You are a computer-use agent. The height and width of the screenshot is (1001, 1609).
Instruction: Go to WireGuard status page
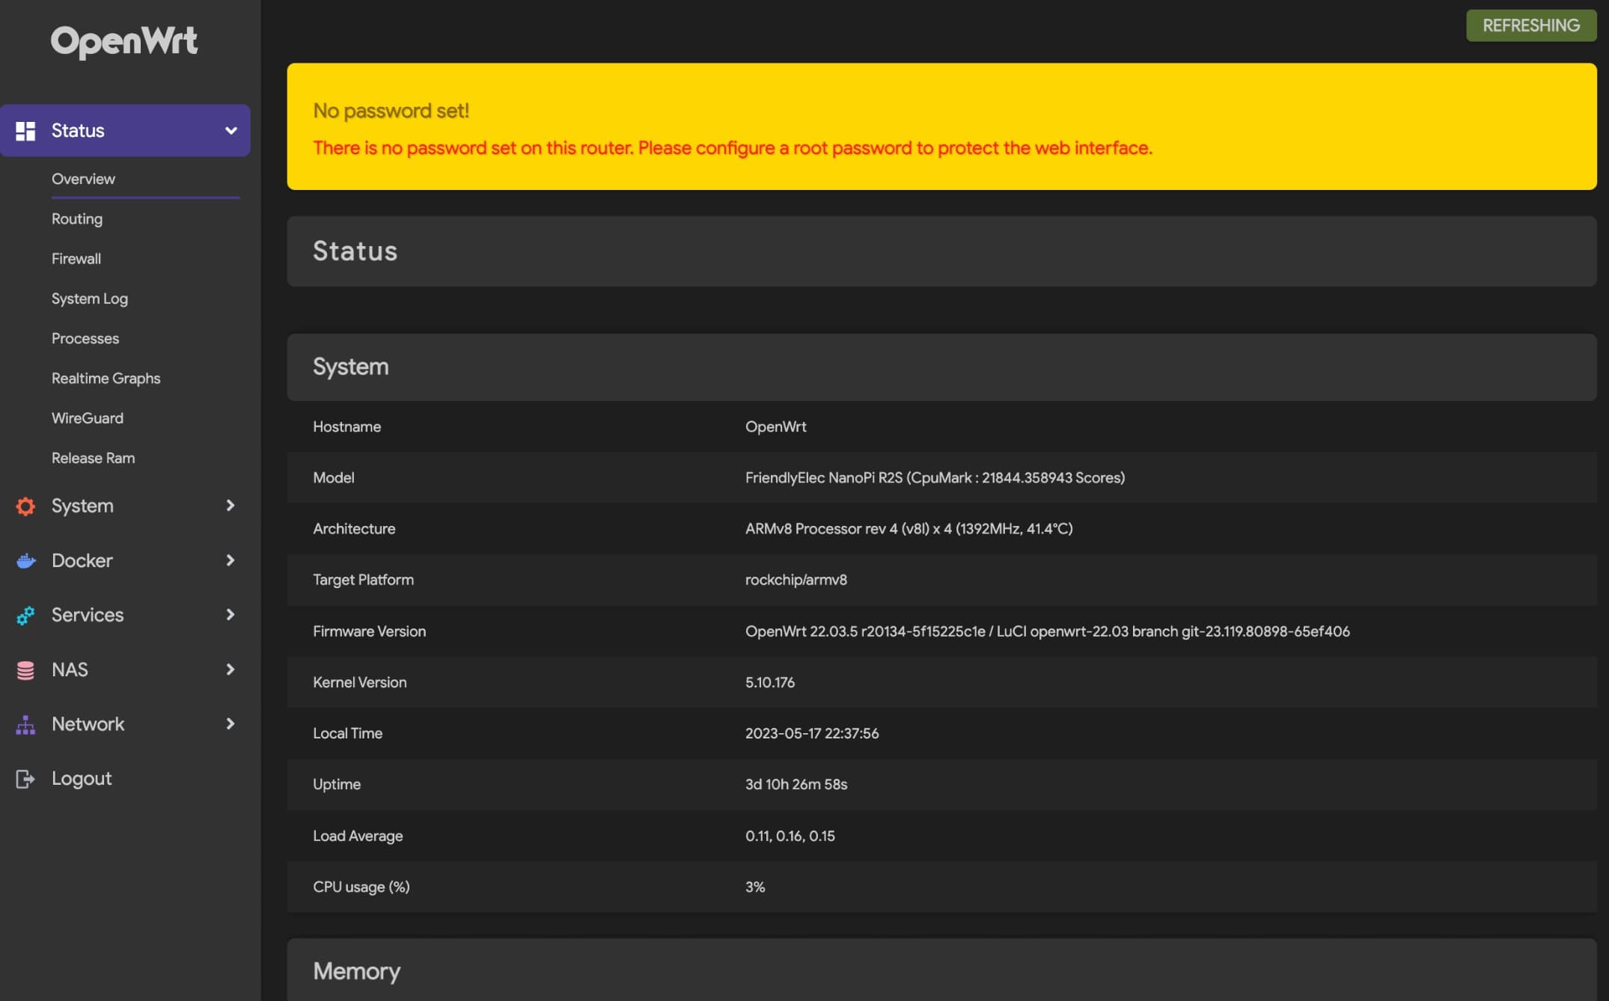coord(88,418)
